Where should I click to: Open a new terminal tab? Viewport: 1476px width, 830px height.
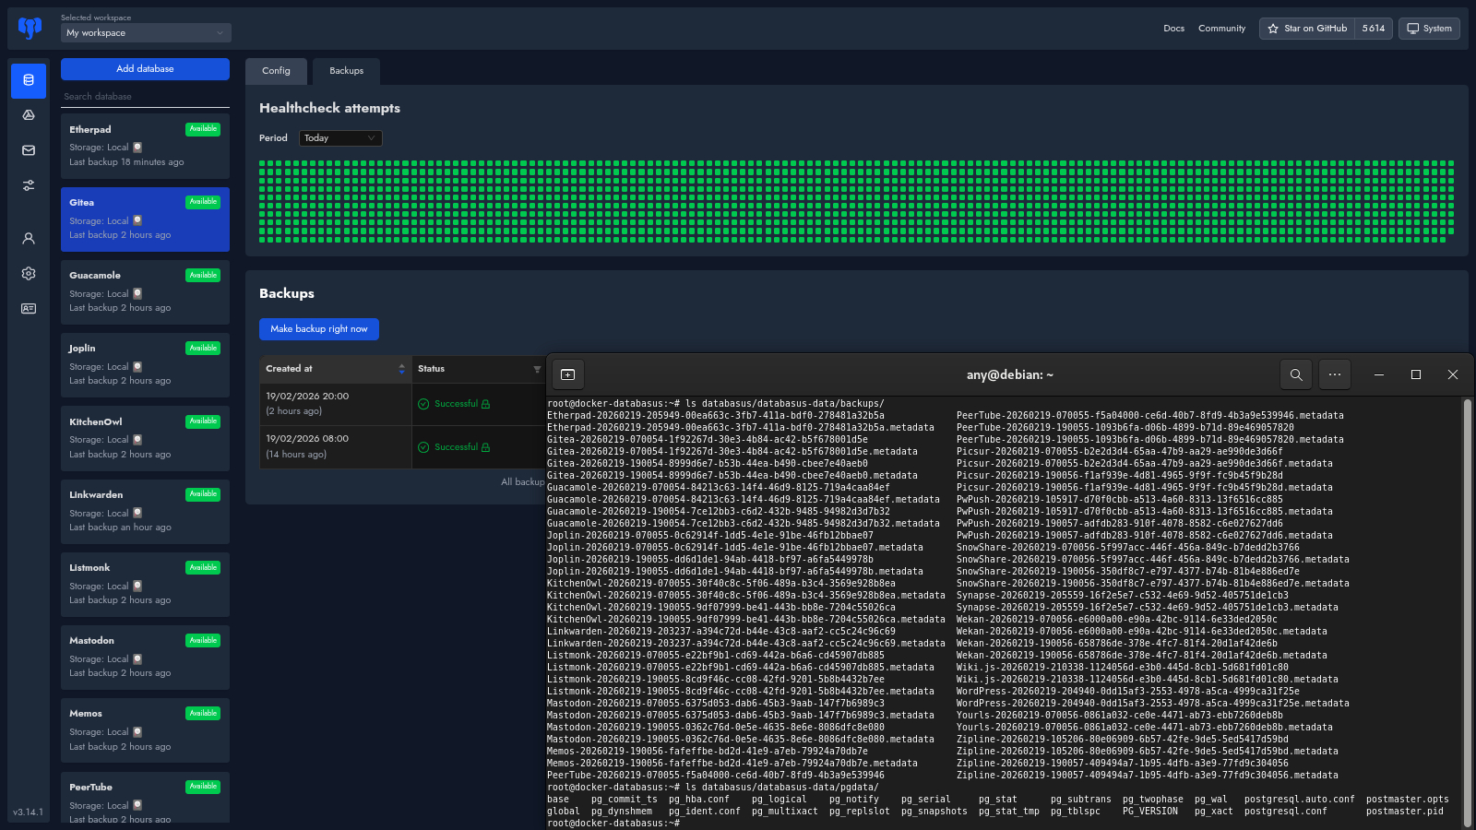click(x=567, y=374)
